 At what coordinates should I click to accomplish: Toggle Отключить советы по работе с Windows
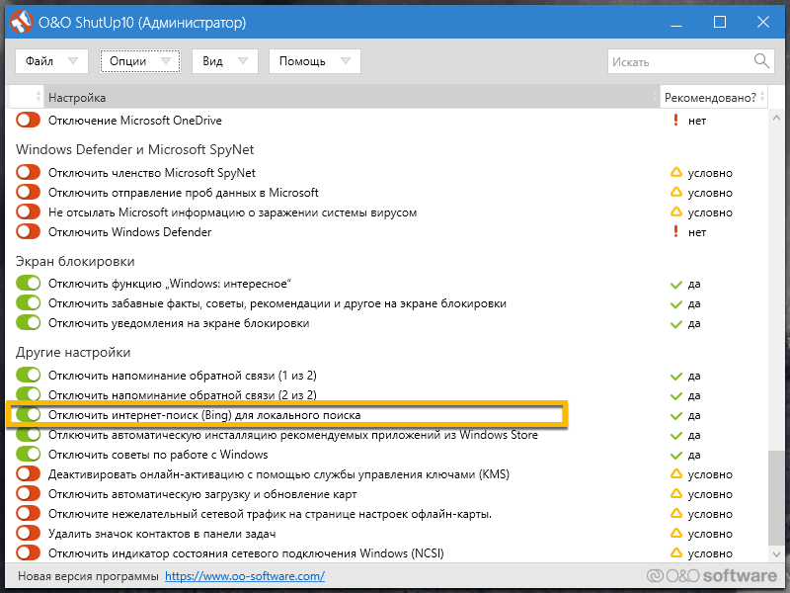[29, 455]
